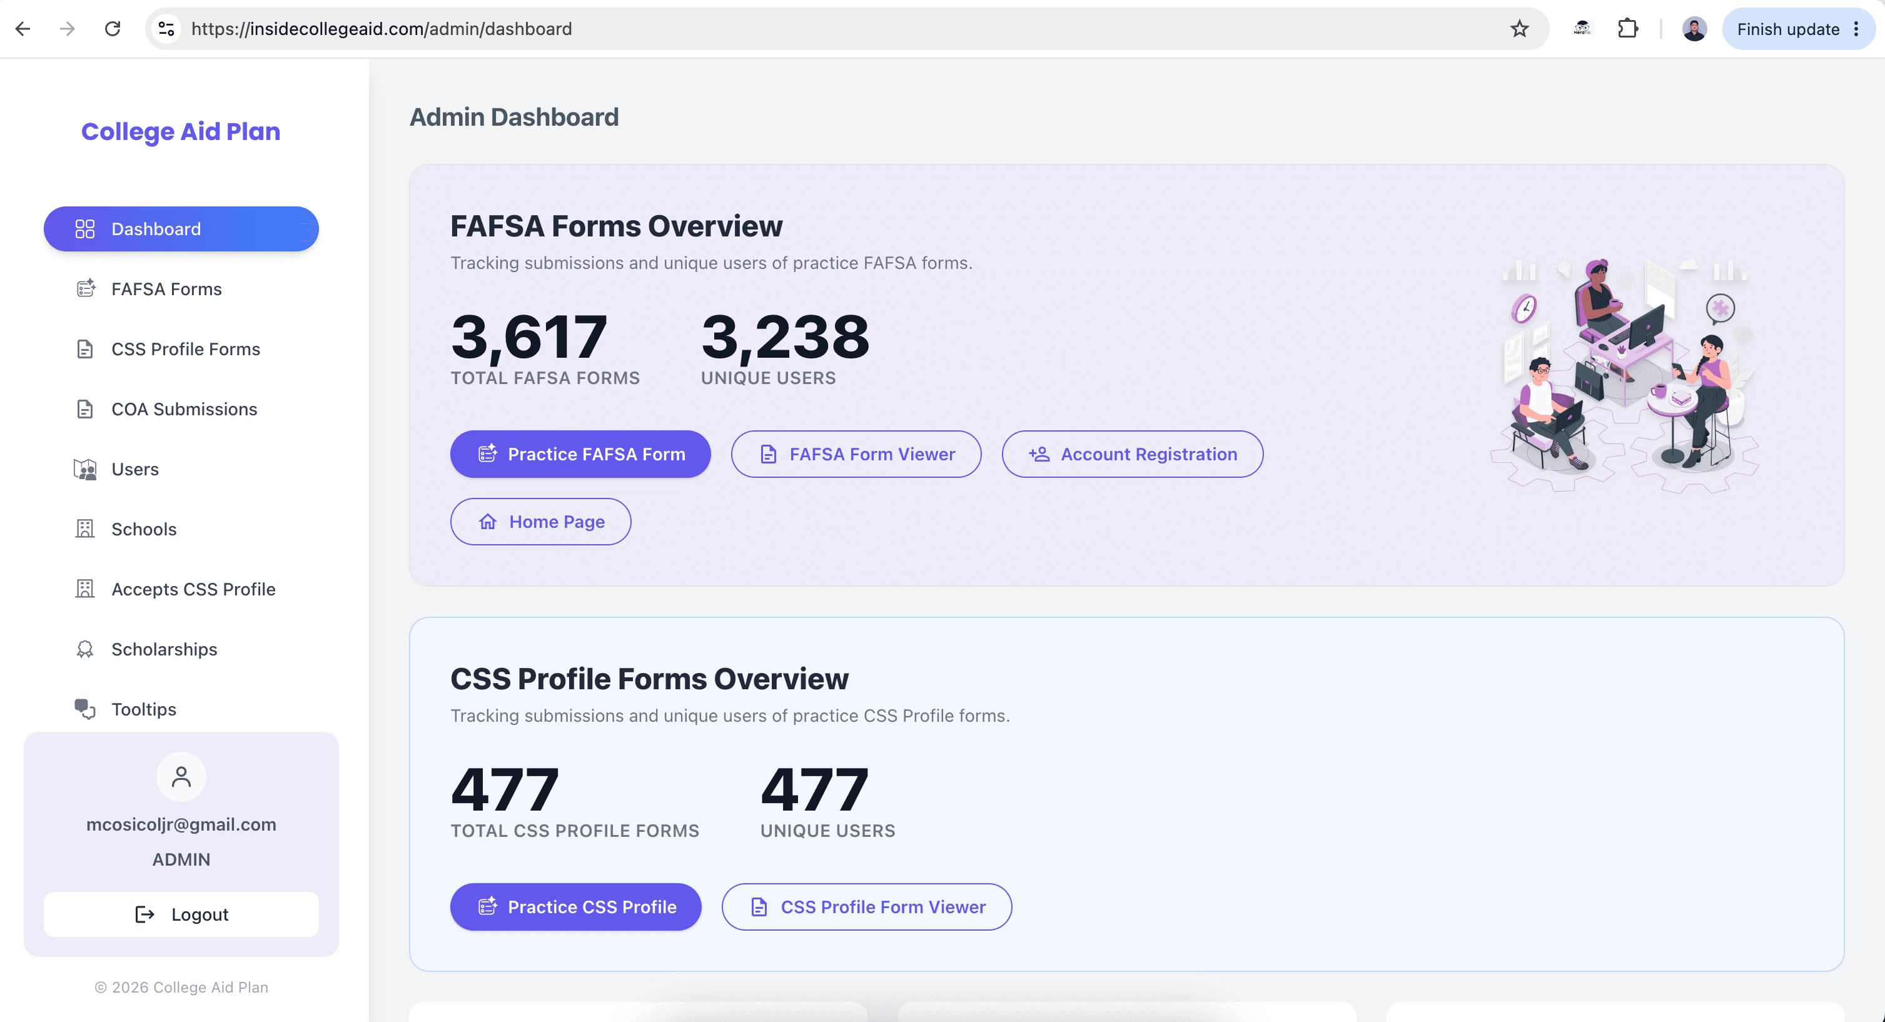Select the Schools building icon

(85, 529)
